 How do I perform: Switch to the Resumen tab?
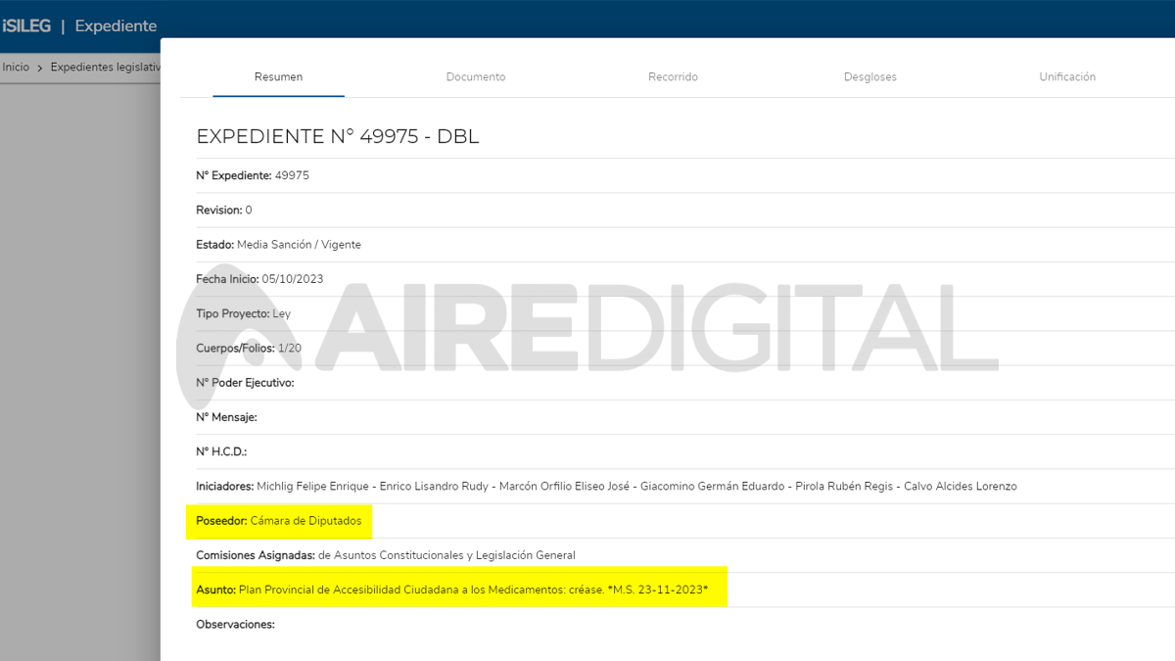click(x=278, y=76)
